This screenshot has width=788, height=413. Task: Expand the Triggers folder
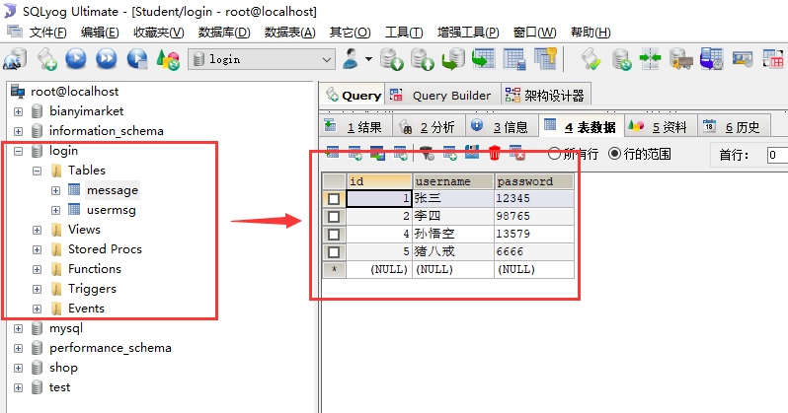coord(38,289)
